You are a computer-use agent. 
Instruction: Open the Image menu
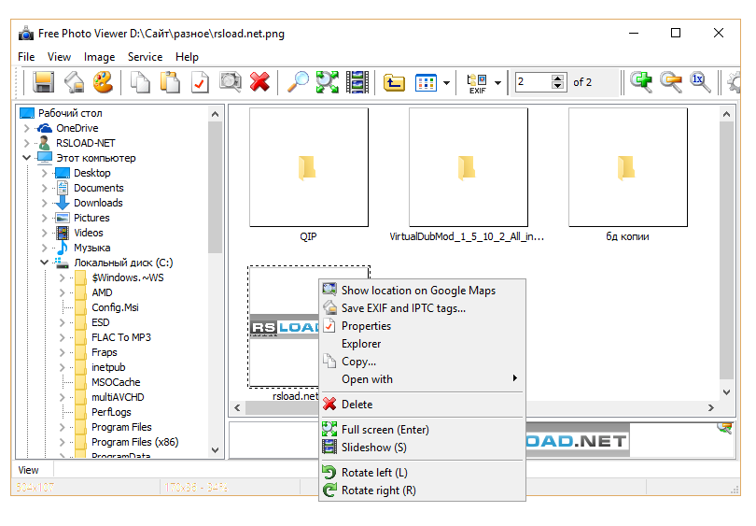coord(99,57)
